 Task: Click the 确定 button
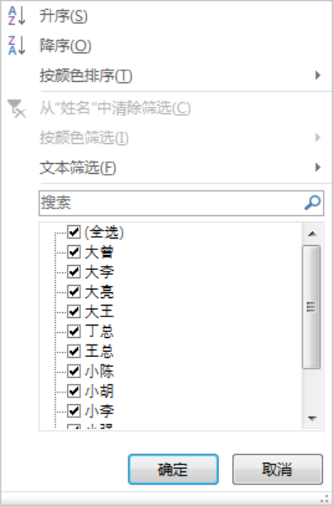[x=173, y=470]
